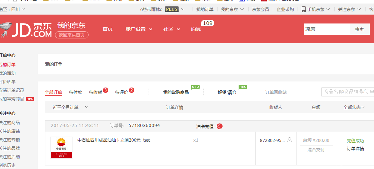Open 我的订单 link in top bar
The height and width of the screenshot is (169, 374).
tap(205, 9)
